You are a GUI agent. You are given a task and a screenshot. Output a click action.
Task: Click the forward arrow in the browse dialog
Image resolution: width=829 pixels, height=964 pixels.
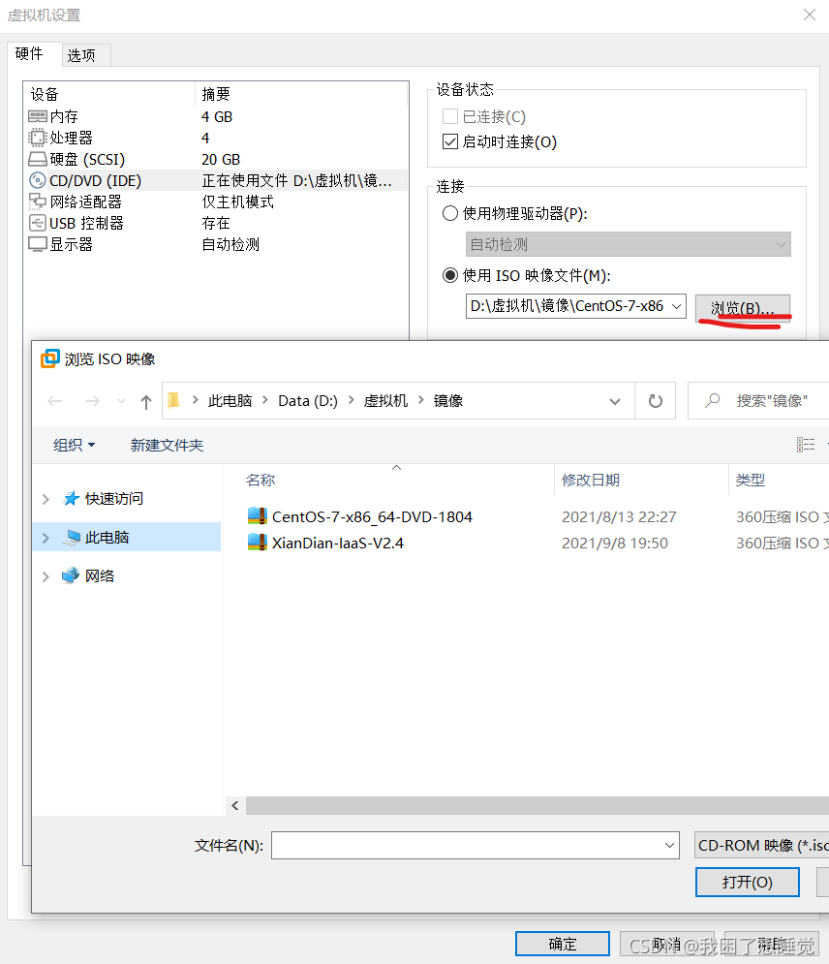[92, 401]
